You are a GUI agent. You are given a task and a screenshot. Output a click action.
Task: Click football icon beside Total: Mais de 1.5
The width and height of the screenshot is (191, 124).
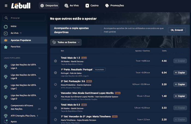pos(55,61)
